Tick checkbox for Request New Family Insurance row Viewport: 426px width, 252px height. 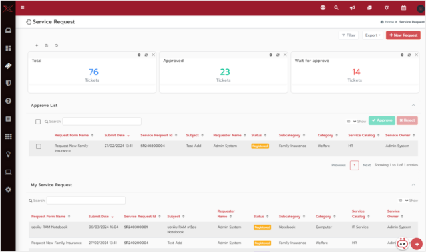point(39,146)
